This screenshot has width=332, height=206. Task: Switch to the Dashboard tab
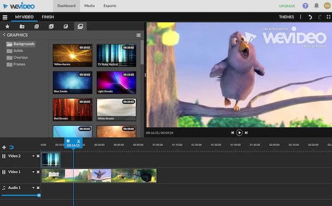point(66,6)
